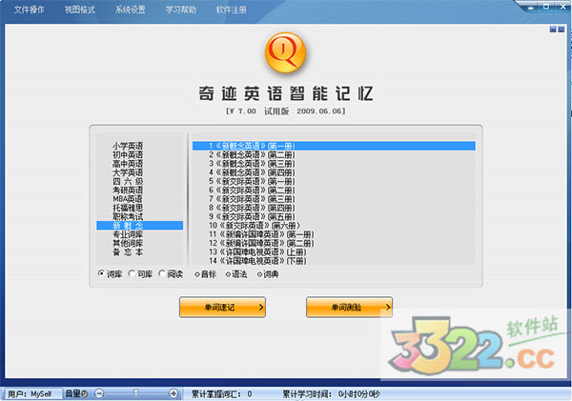The height and width of the screenshot is (401, 572).
Task: Open the 音标 option
Action: [x=205, y=274]
